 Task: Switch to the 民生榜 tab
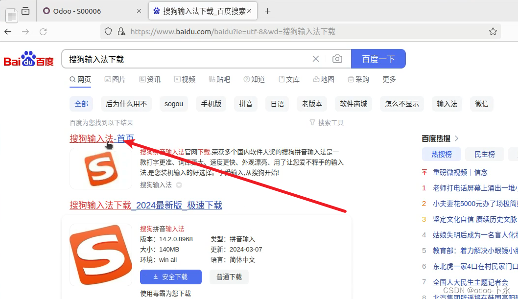tap(485, 154)
